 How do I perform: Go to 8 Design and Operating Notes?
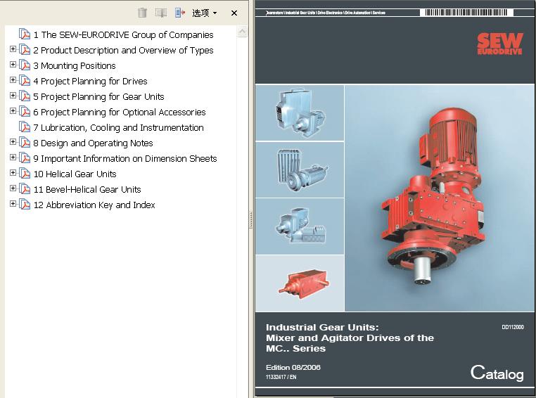[x=94, y=143]
